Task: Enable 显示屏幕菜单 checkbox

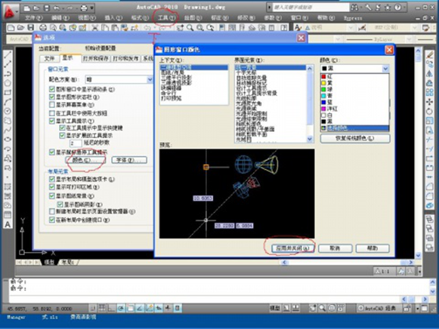Action: [51, 105]
